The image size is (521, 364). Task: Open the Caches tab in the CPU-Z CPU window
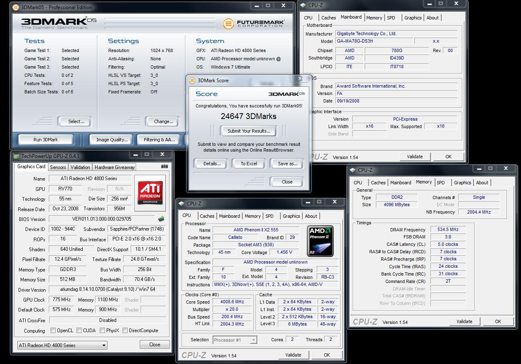coord(207,216)
